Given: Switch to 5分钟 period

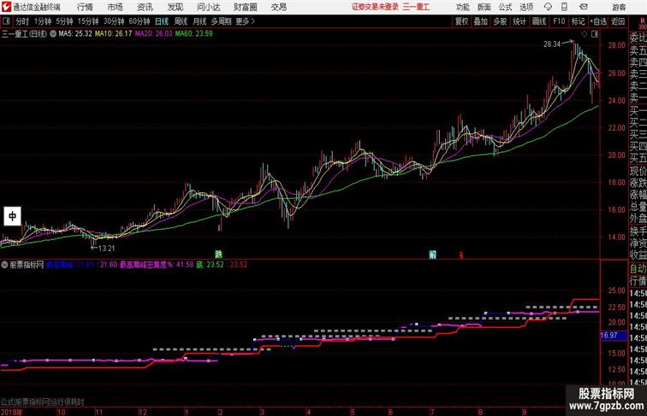Looking at the screenshot, I should pos(64,21).
